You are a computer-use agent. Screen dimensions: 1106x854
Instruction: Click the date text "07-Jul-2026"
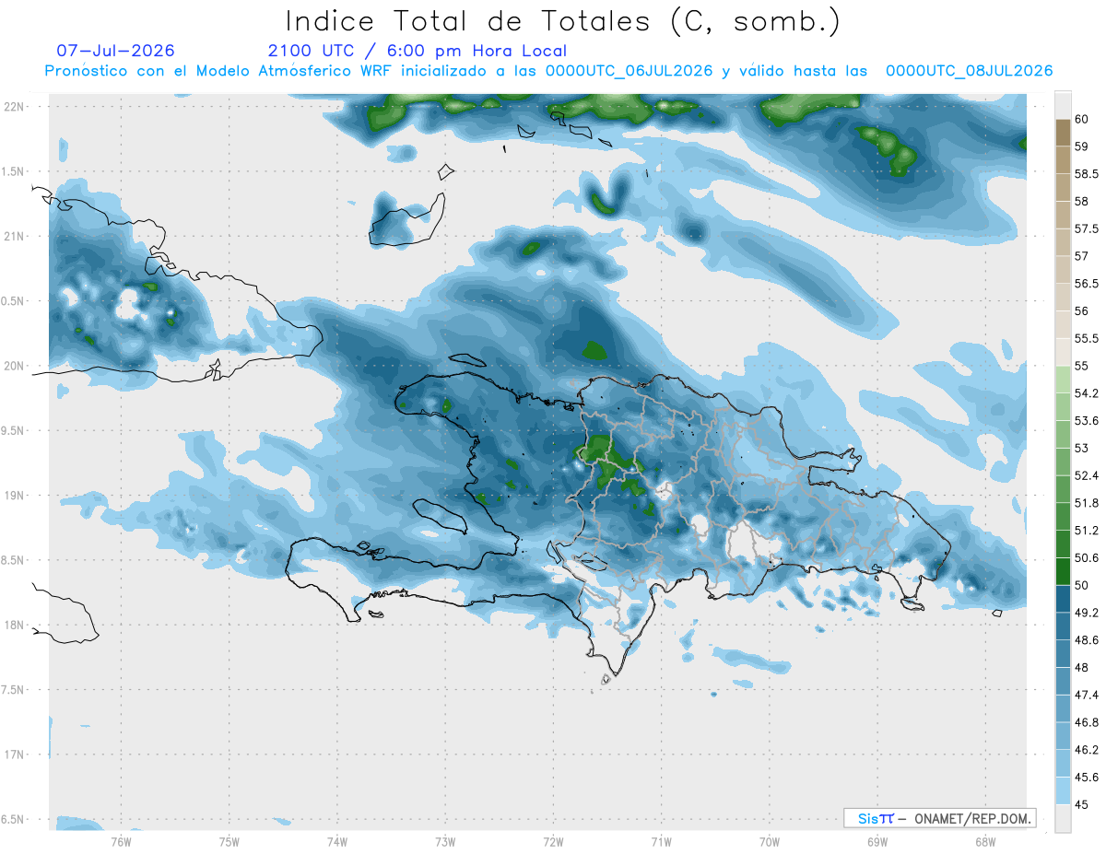click(116, 51)
